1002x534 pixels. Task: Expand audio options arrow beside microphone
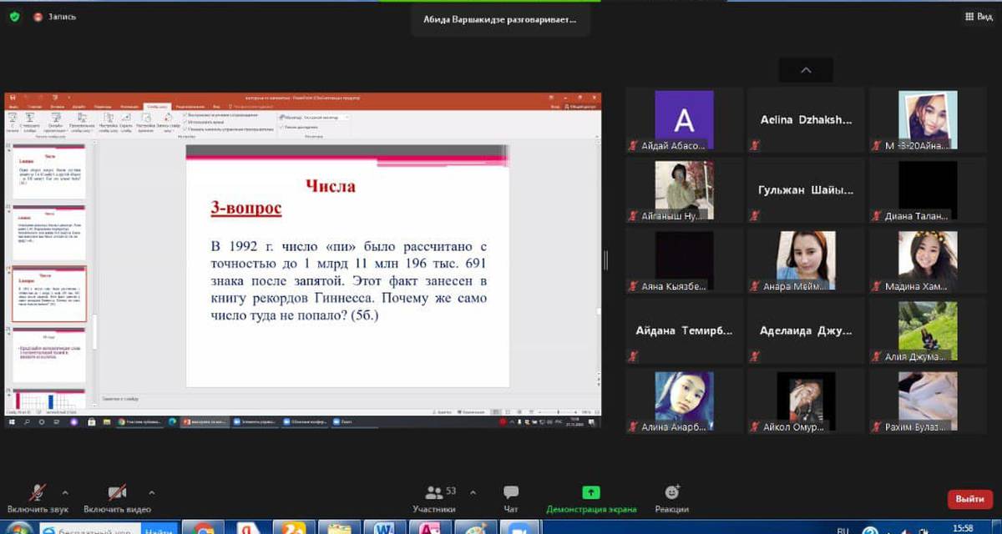[66, 492]
